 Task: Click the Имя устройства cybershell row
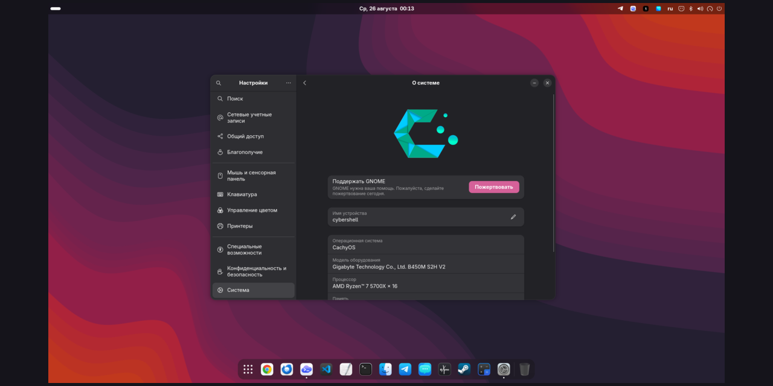pos(426,217)
